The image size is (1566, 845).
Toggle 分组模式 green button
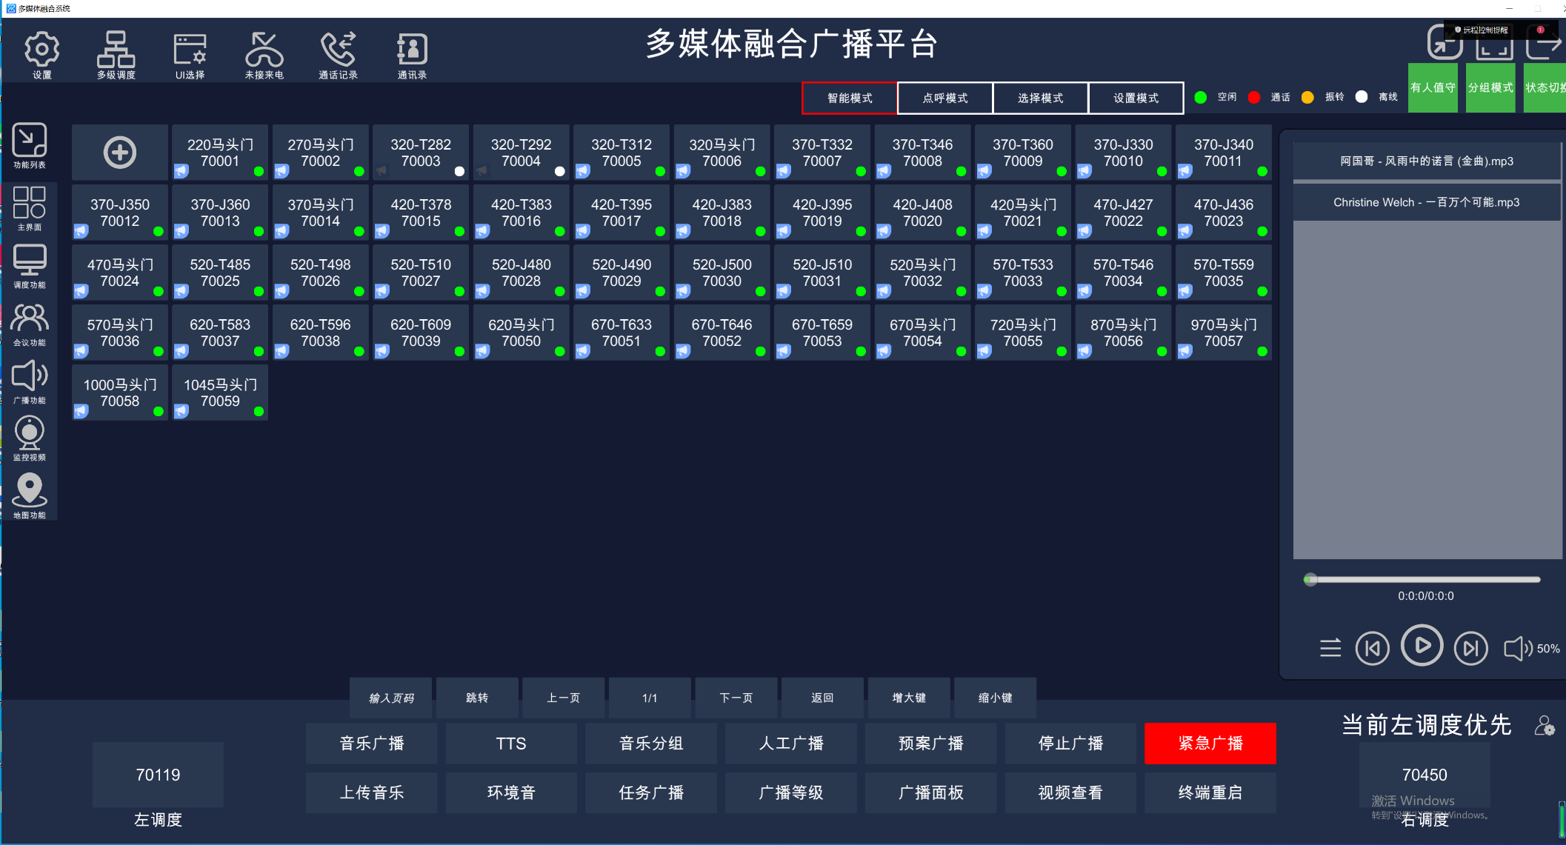click(1490, 88)
